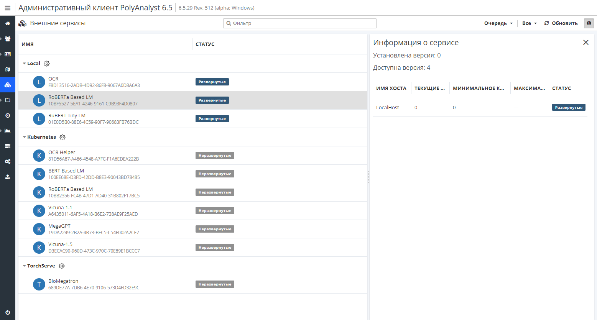Click the ТЕКУЩИЕ column header
The image size is (597, 320).
(429, 89)
